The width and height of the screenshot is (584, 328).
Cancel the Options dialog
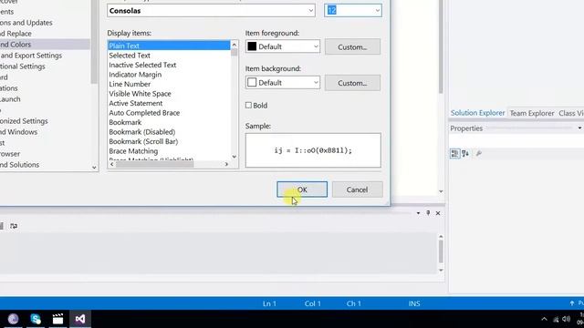[357, 190]
